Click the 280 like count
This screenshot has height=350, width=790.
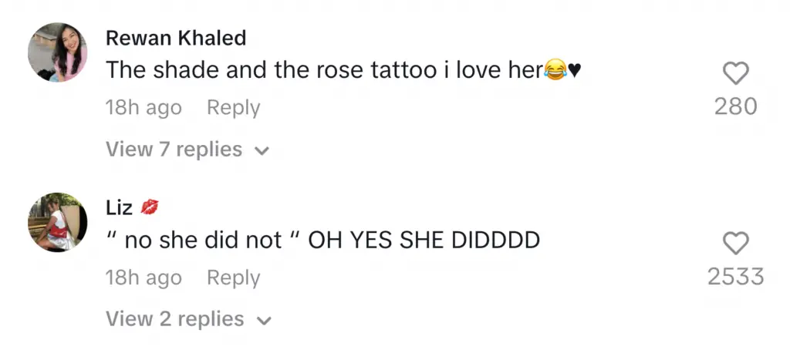coord(735,106)
